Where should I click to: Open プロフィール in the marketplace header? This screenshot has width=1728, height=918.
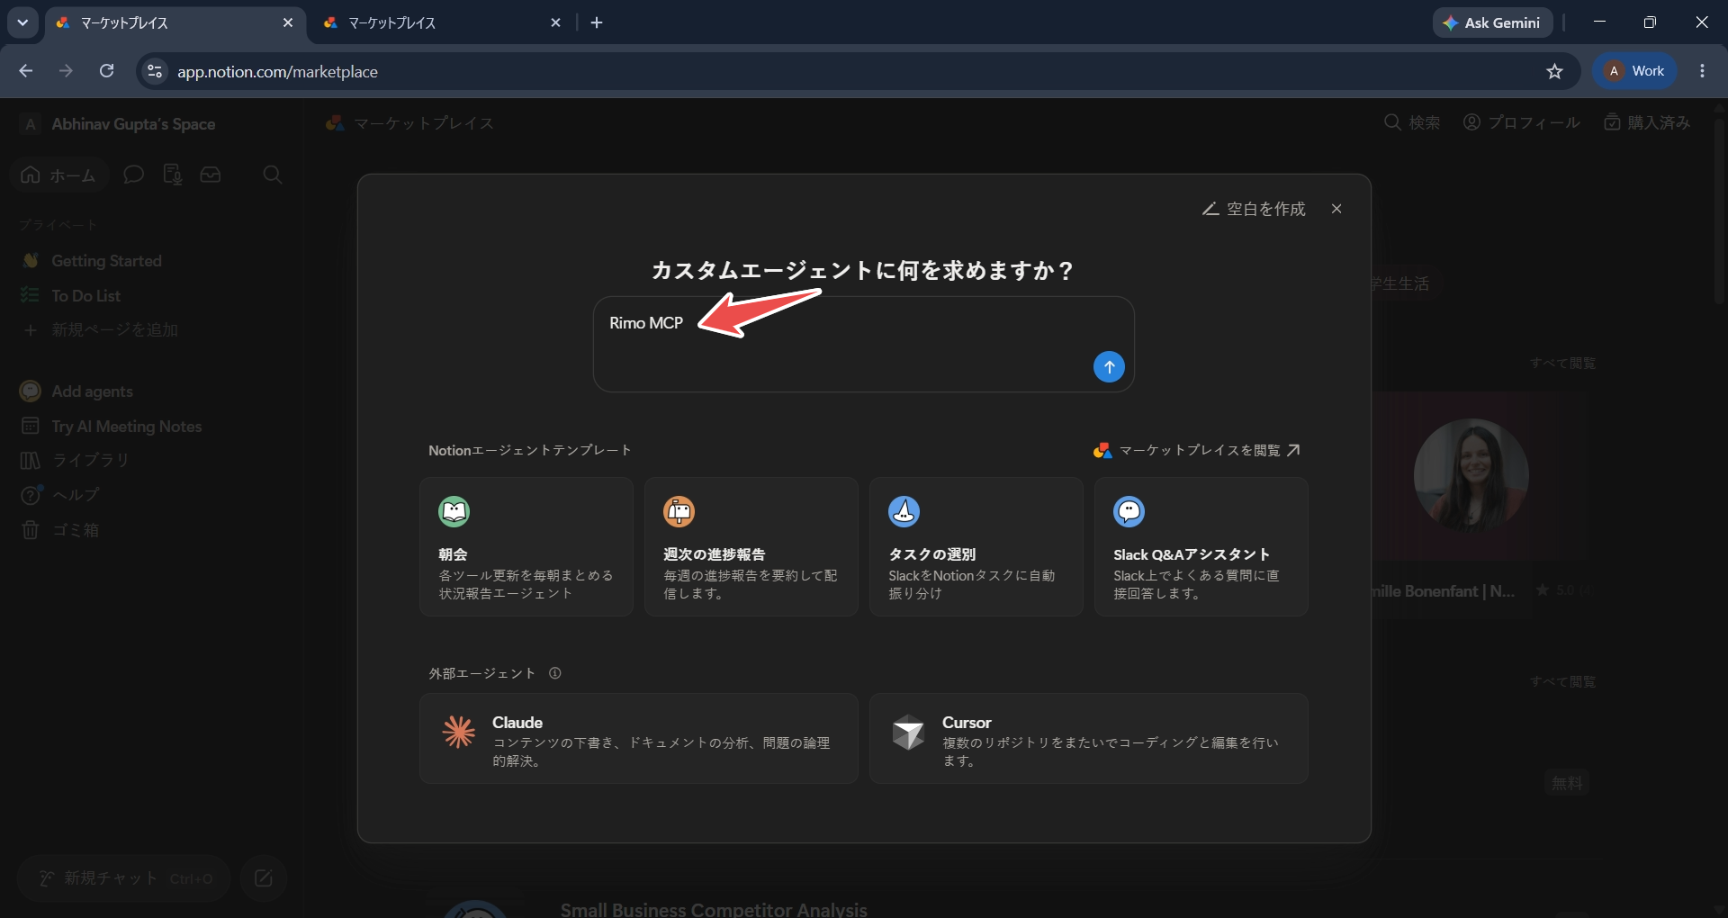[1522, 122]
